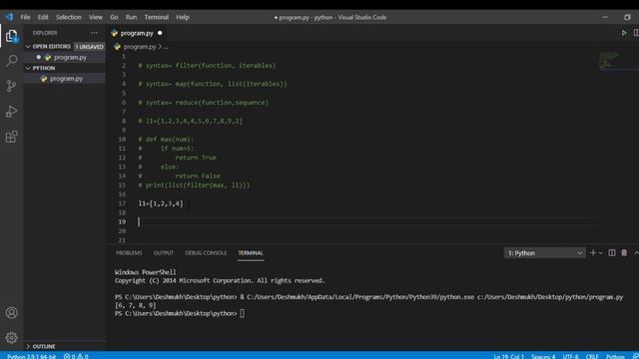Click the UTF-8 encoding status item

570,356
